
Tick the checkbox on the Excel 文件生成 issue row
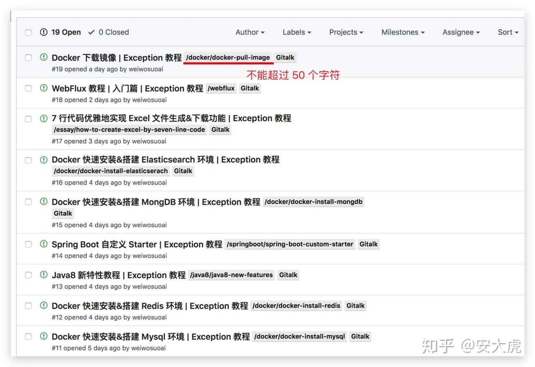click(28, 118)
